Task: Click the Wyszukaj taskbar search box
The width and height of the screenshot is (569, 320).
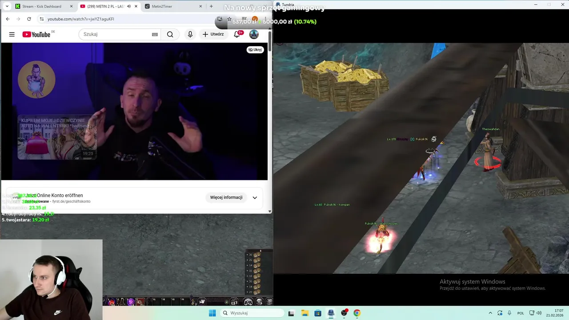Action: point(252,313)
